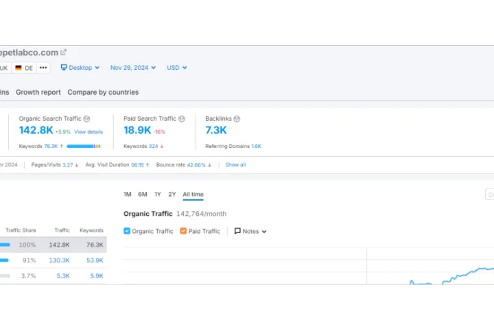Click Show all link

click(x=235, y=164)
